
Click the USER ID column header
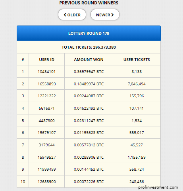tap(46, 59)
